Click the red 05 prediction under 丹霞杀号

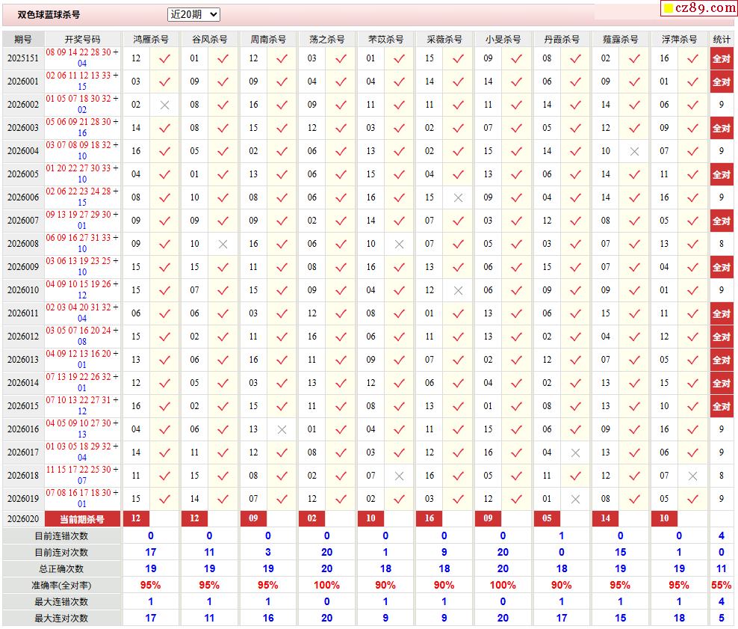point(547,519)
